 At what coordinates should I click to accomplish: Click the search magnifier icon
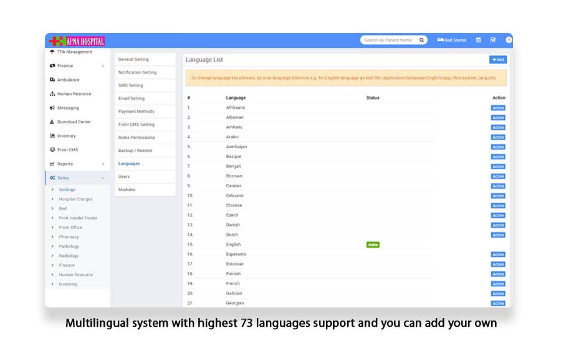click(421, 40)
